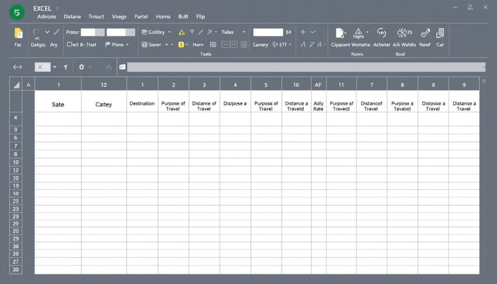Click the dashed circle Gelgys icon
This screenshot has height=284, width=497.
coord(36,32)
